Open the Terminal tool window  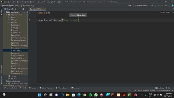click(x=75, y=88)
